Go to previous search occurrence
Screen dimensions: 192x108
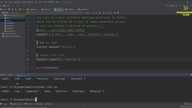coord(93,13)
